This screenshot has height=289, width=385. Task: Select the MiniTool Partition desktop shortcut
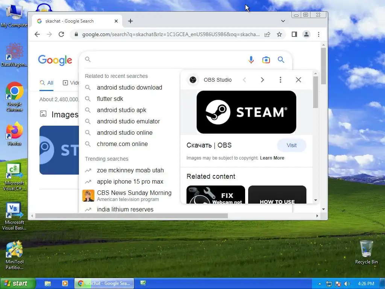[15, 256]
